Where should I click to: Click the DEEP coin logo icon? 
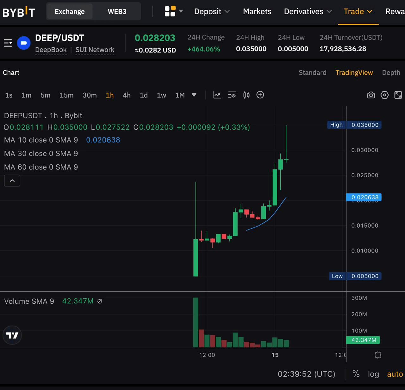(x=24, y=43)
